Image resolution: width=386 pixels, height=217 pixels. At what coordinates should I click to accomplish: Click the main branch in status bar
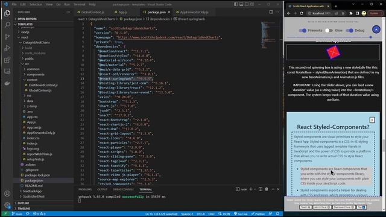[17, 214]
